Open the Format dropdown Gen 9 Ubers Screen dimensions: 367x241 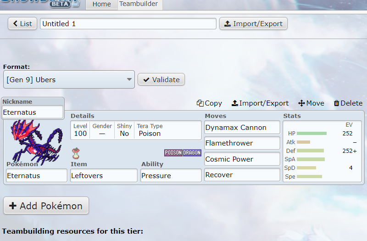click(69, 79)
